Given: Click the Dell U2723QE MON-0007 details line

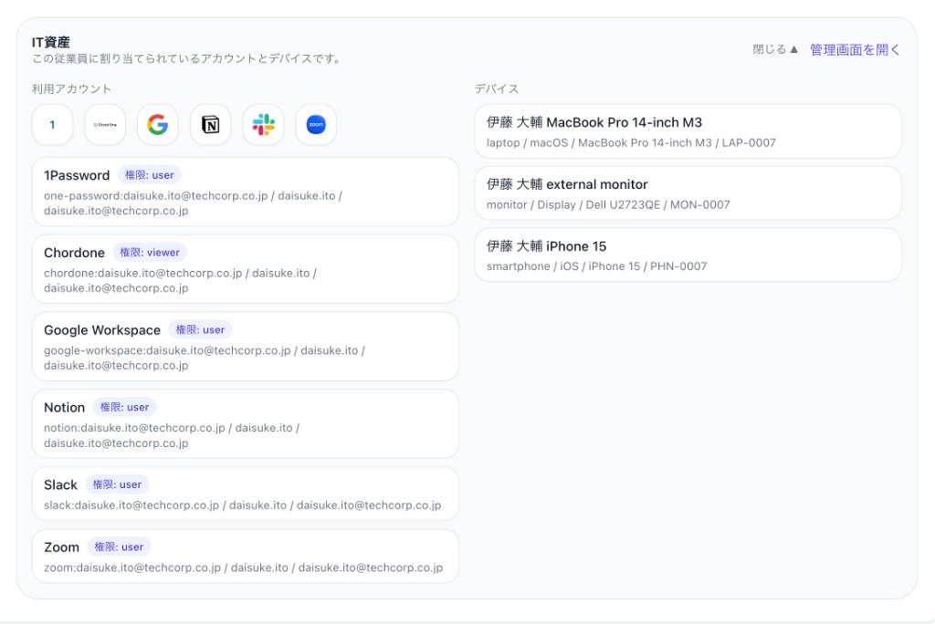Looking at the screenshot, I should [607, 205].
